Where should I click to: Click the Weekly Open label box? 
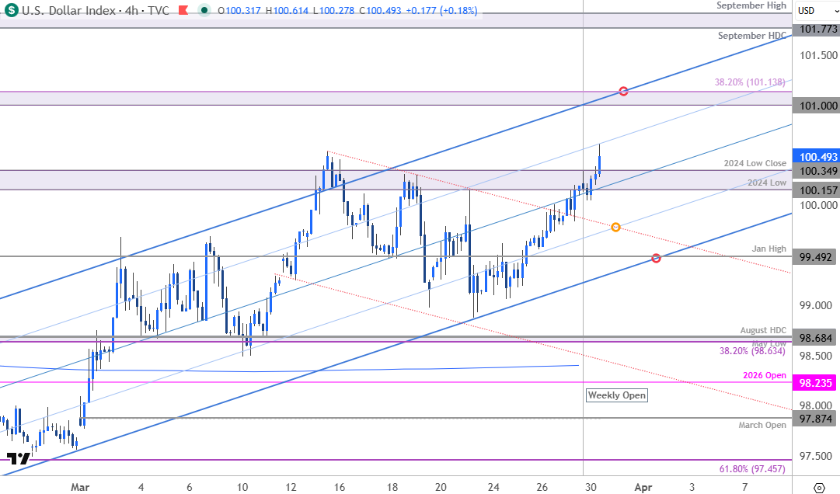[617, 395]
